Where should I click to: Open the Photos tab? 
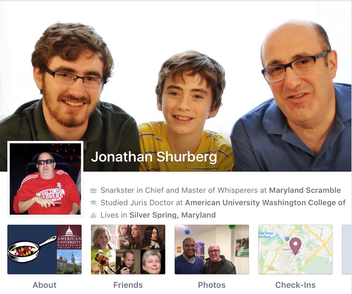click(212, 285)
